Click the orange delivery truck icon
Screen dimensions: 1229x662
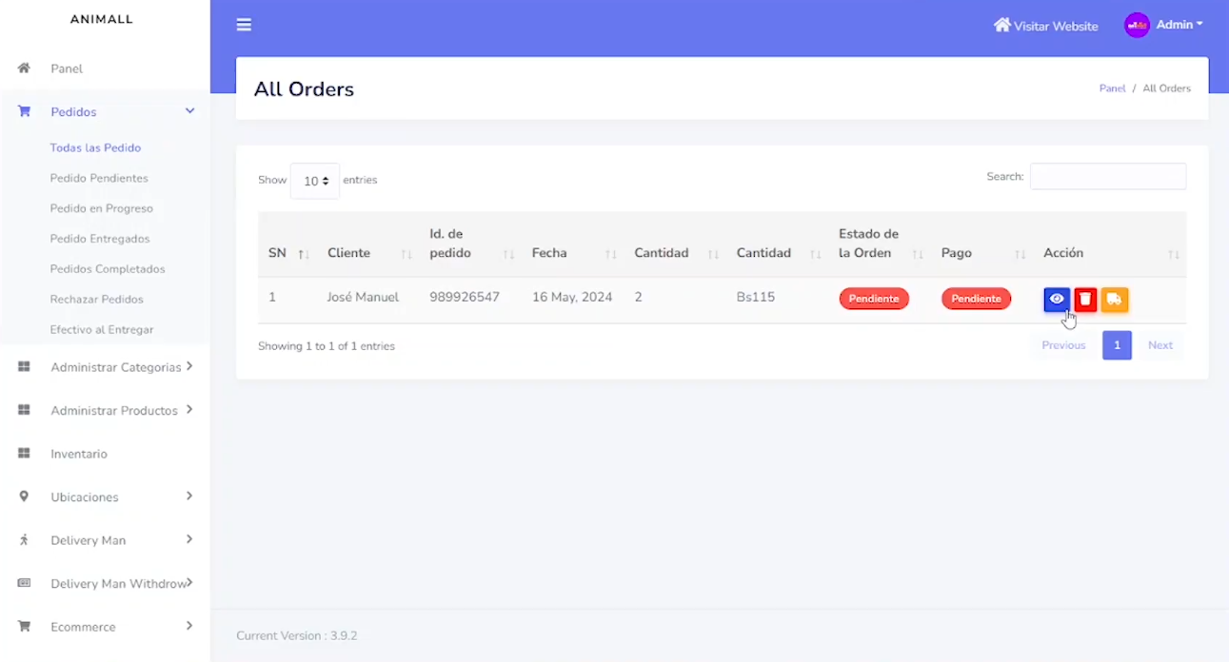click(1115, 300)
